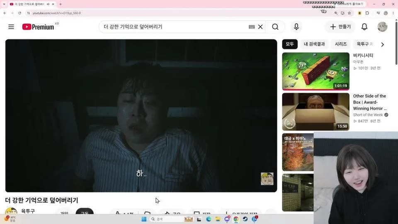Viewport: 398px width, 224px height.
Task: Open the Chrome extensions puzzle icon
Action: click(367, 13)
